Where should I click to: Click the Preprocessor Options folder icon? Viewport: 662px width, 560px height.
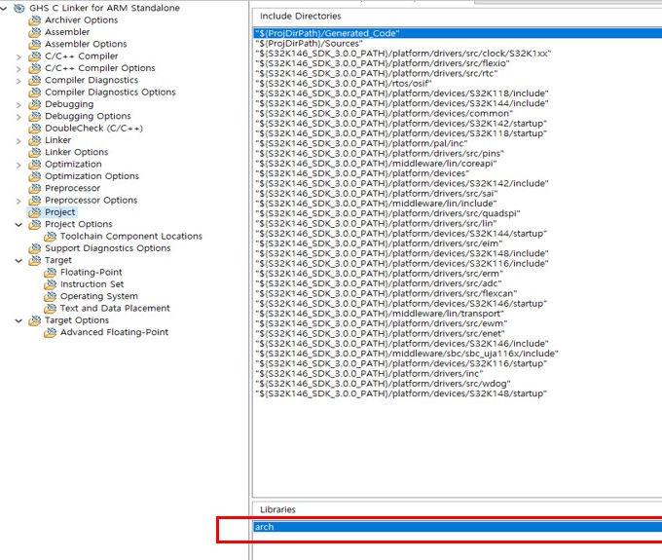click(35, 201)
